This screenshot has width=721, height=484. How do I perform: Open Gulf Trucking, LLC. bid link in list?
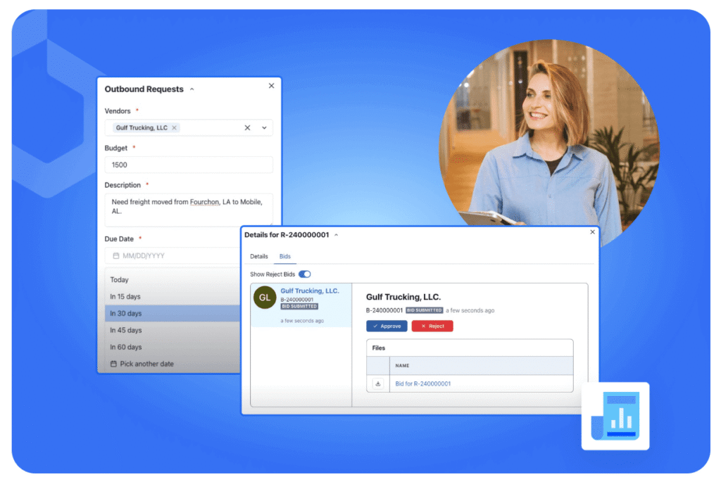click(310, 291)
